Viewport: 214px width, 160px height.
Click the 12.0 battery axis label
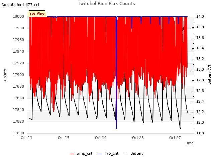[200, 122]
